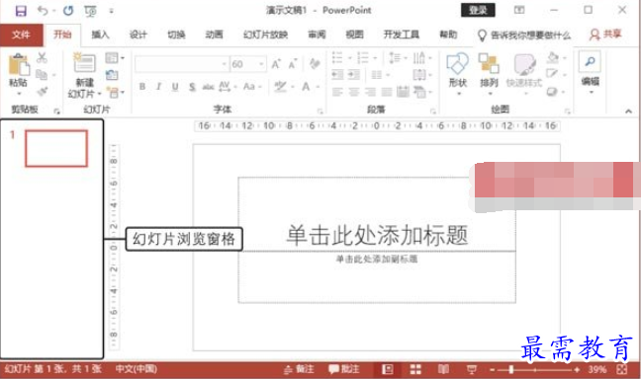Paste clipboard content with 粘贴
The width and height of the screenshot is (641, 379).
click(x=19, y=74)
